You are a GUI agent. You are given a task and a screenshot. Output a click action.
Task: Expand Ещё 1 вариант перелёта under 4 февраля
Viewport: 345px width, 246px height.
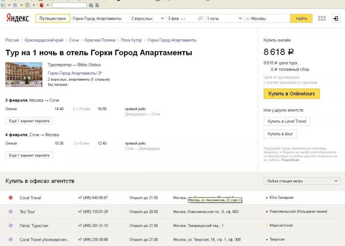(x=29, y=155)
